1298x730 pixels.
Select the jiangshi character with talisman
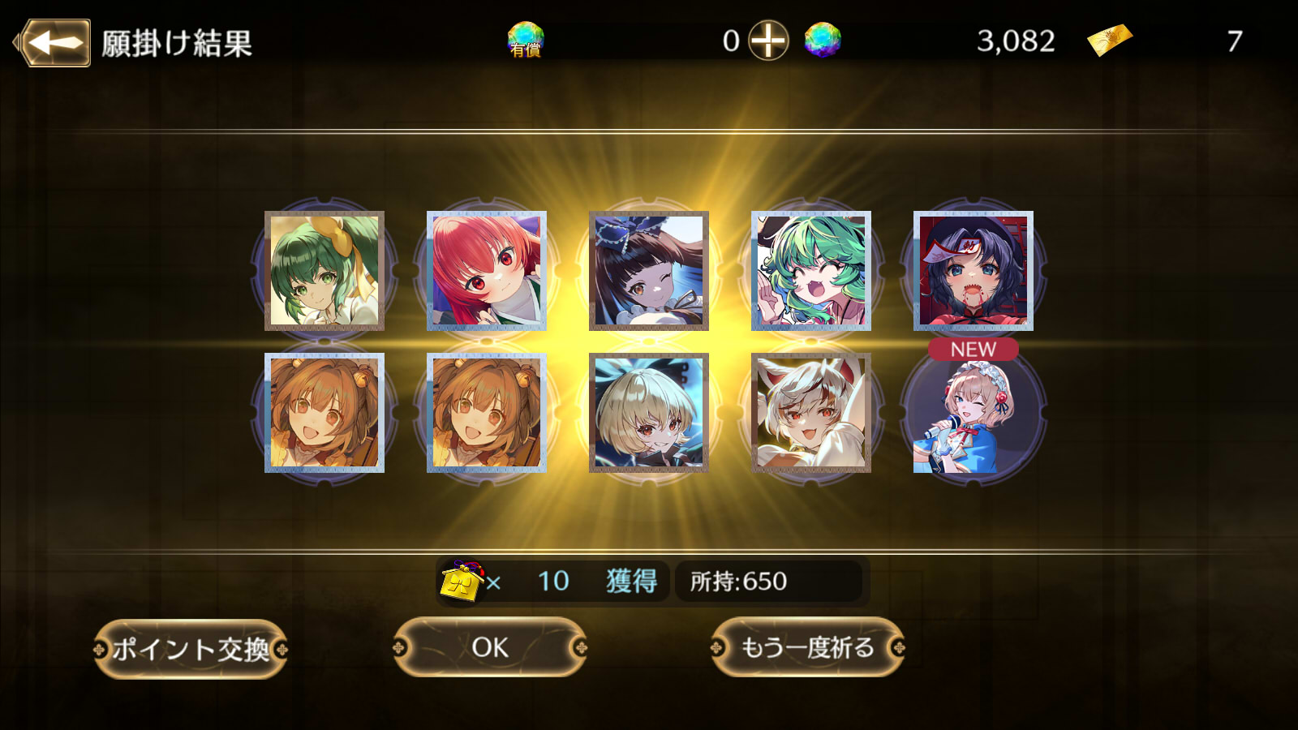click(973, 271)
